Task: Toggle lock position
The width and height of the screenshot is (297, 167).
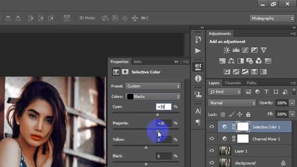Action: [x=239, y=114]
